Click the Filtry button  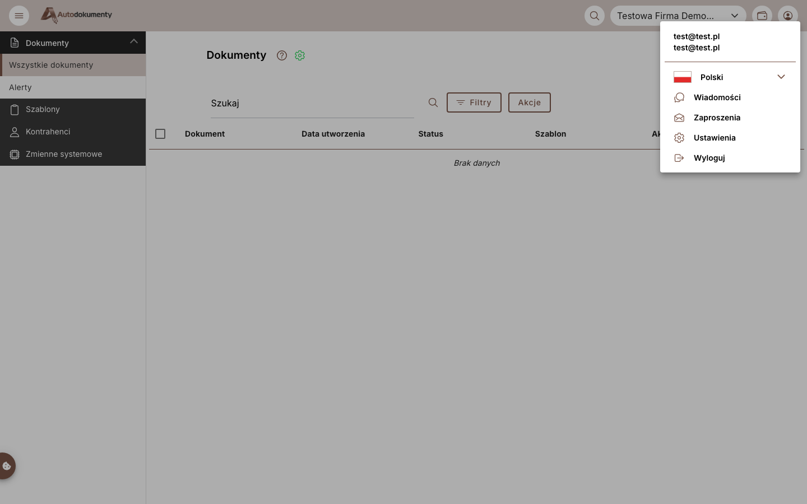(474, 102)
